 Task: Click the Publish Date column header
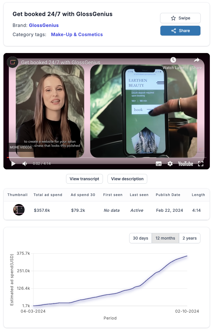pos(168,195)
